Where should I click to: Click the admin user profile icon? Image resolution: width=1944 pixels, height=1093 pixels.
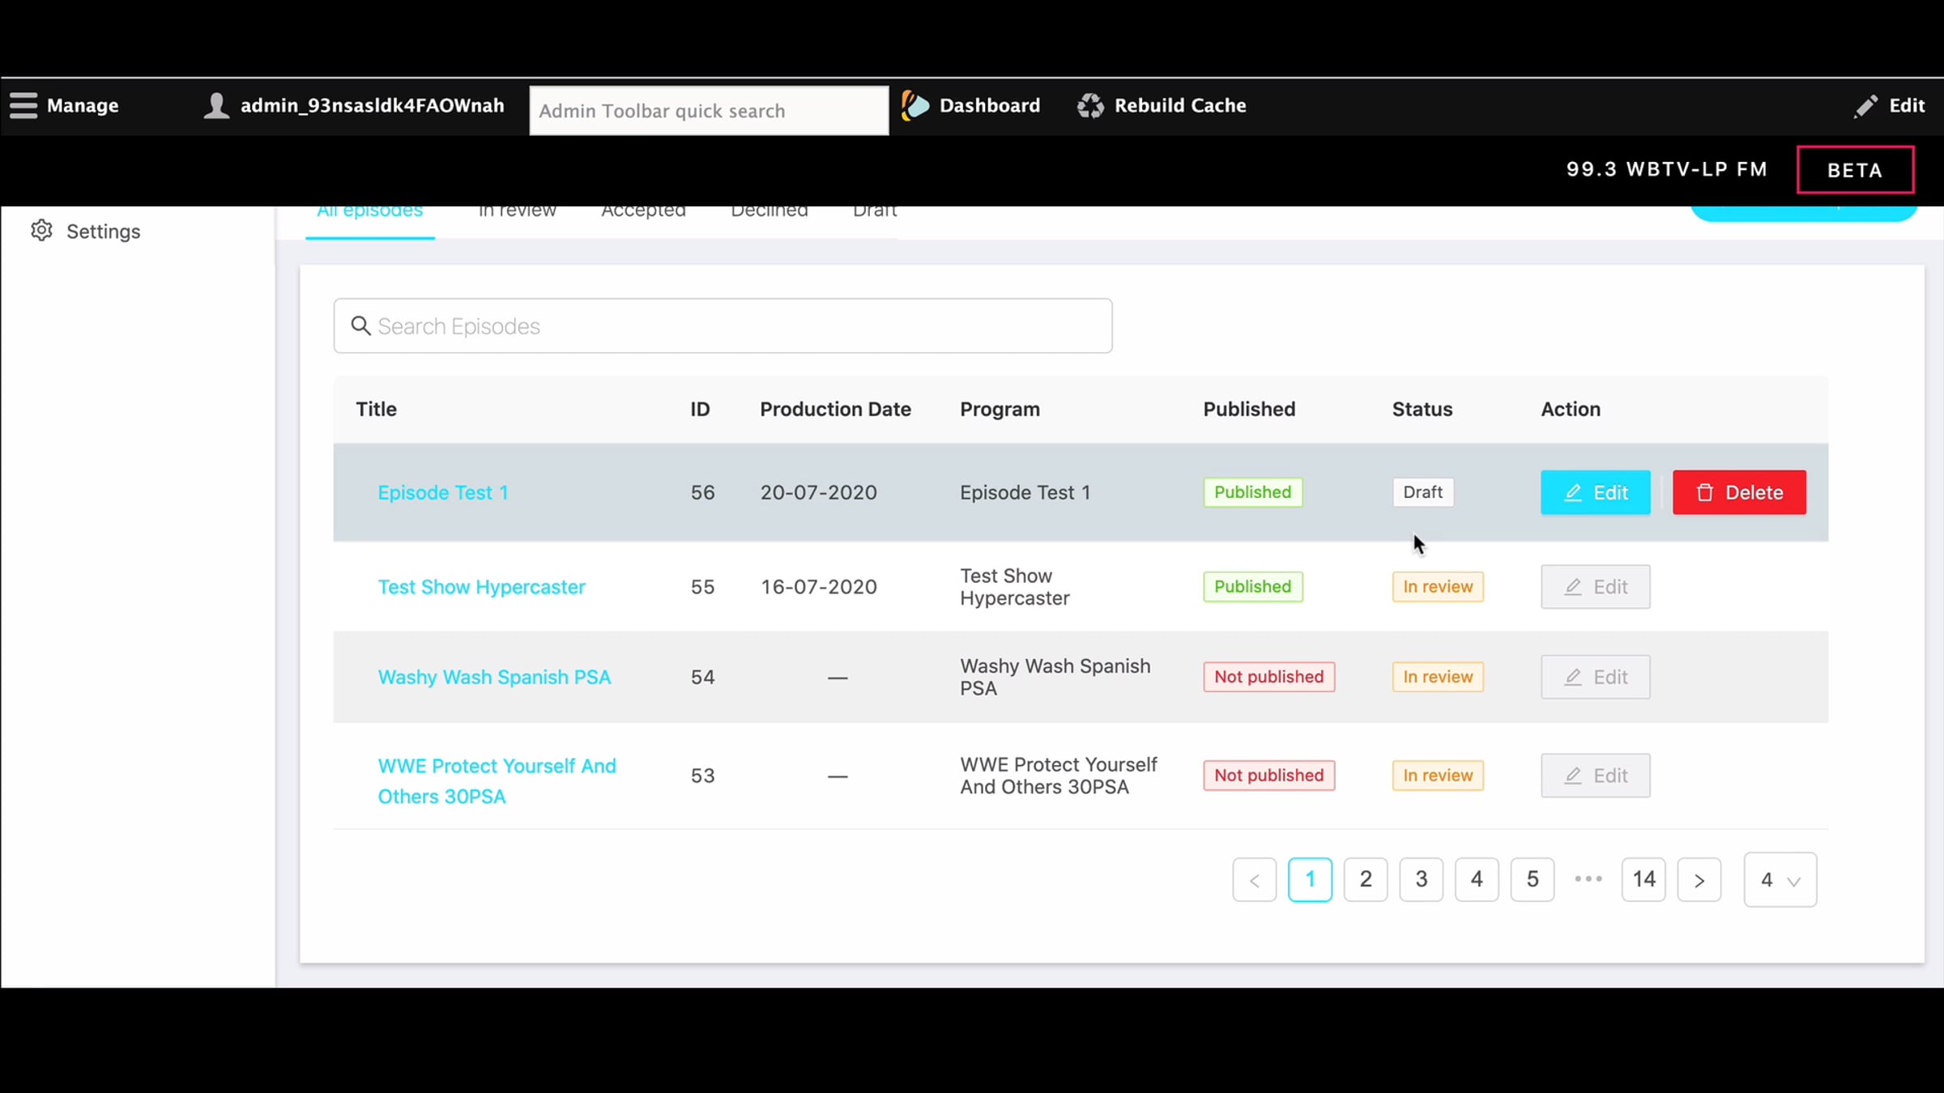click(216, 105)
